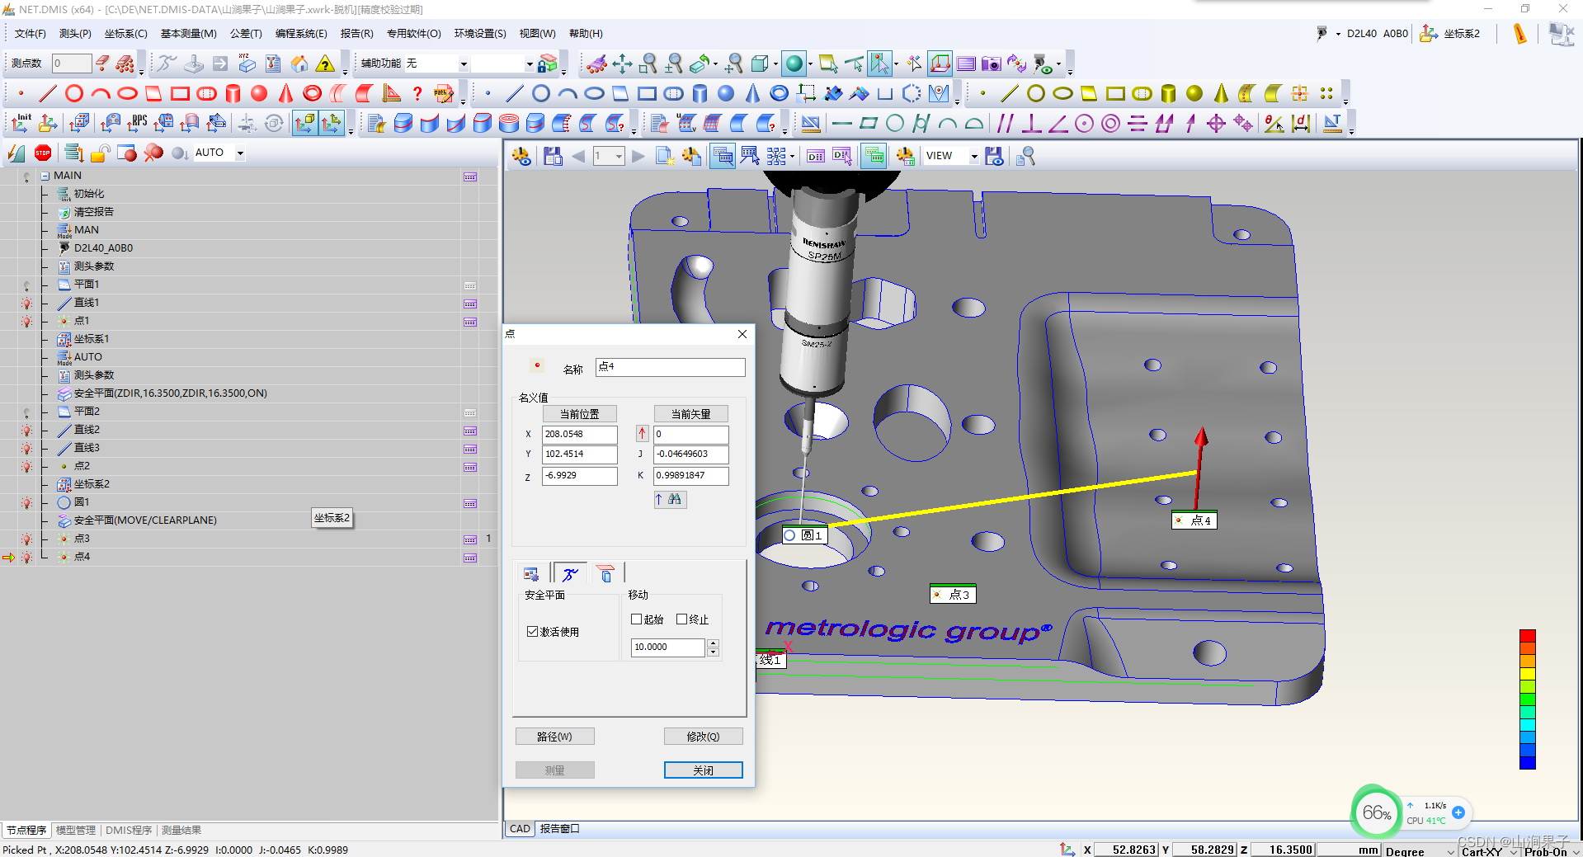
Task: Click the zoom window magnifier icon
Action: pos(648,64)
